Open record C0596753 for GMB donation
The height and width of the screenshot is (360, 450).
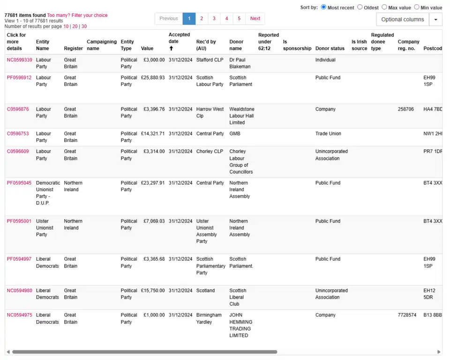18,134
